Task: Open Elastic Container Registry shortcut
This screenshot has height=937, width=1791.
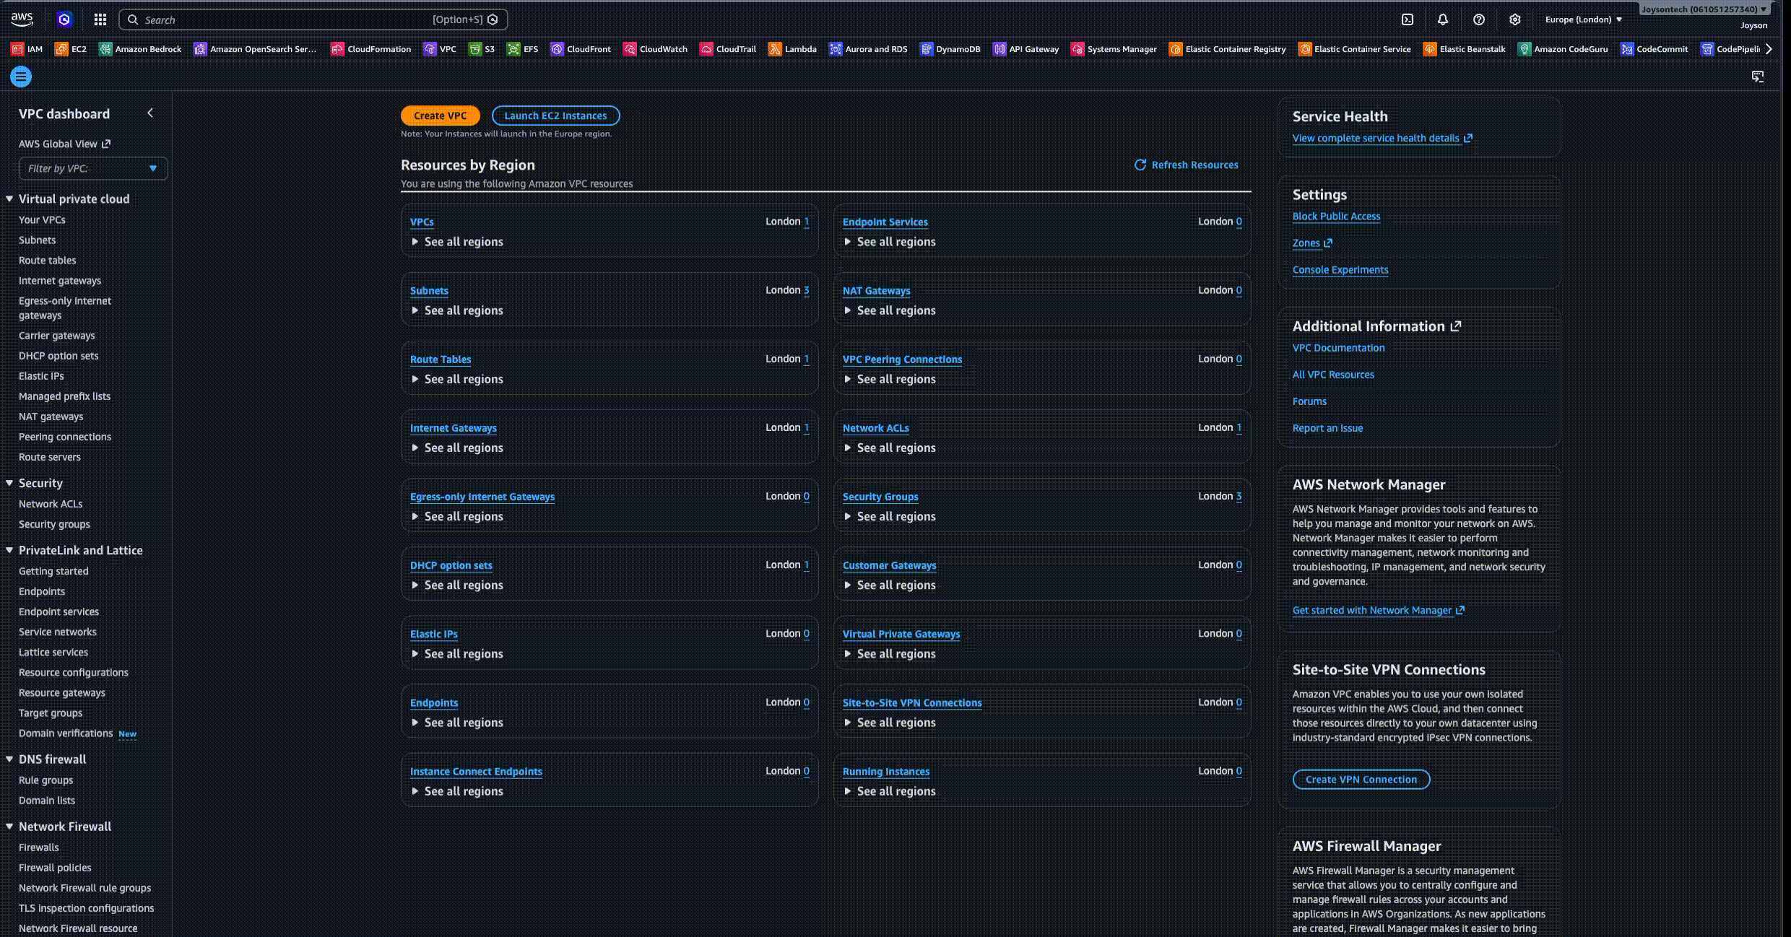Action: 1228,49
